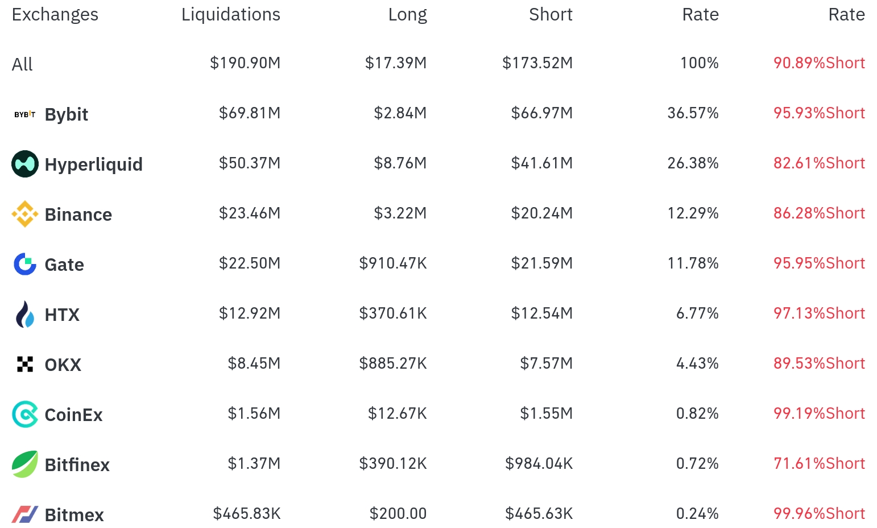
Task: Open the Hyperliquid exchange name link
Action: 94,164
